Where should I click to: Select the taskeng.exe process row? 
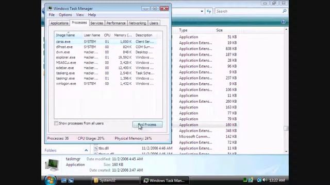pos(106,73)
